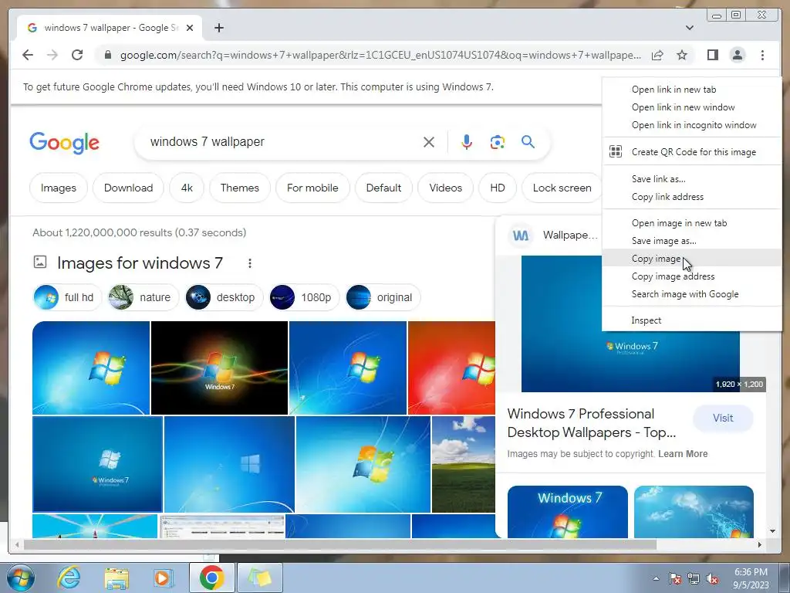The width and height of the screenshot is (790, 593).
Task: Click the blue magnifier search icon
Action: [528, 142]
